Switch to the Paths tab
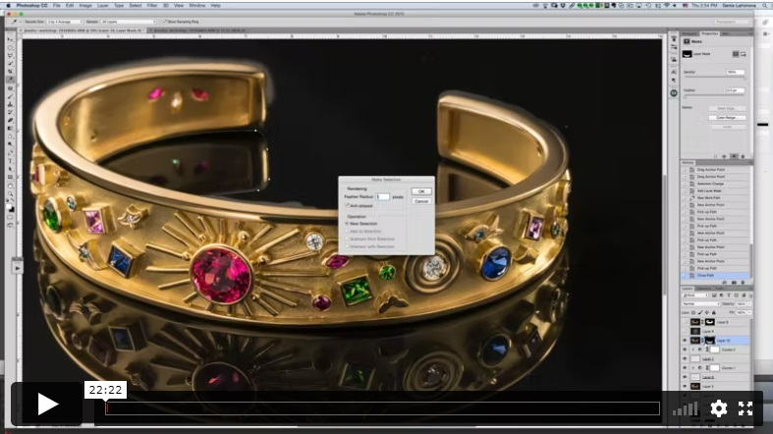Screen dimensions: 773x434 [x=720, y=289]
